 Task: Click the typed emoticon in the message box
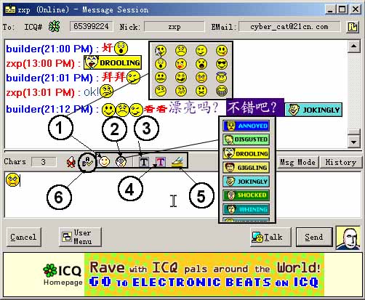tap(12, 180)
